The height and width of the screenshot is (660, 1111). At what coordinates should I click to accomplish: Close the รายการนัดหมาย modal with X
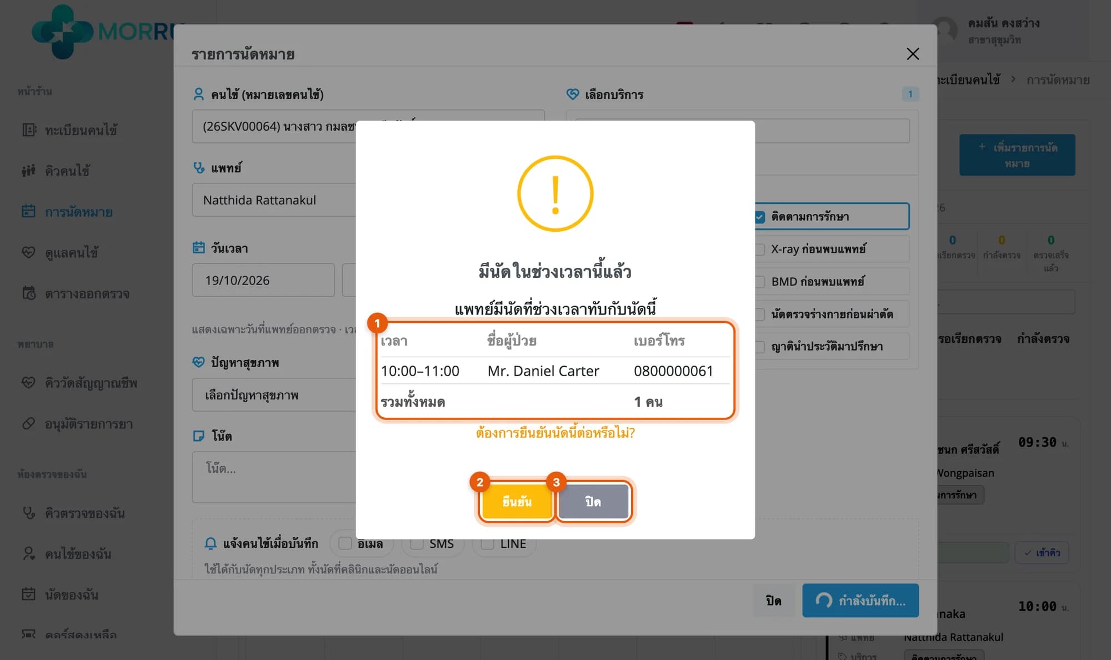[x=913, y=54]
